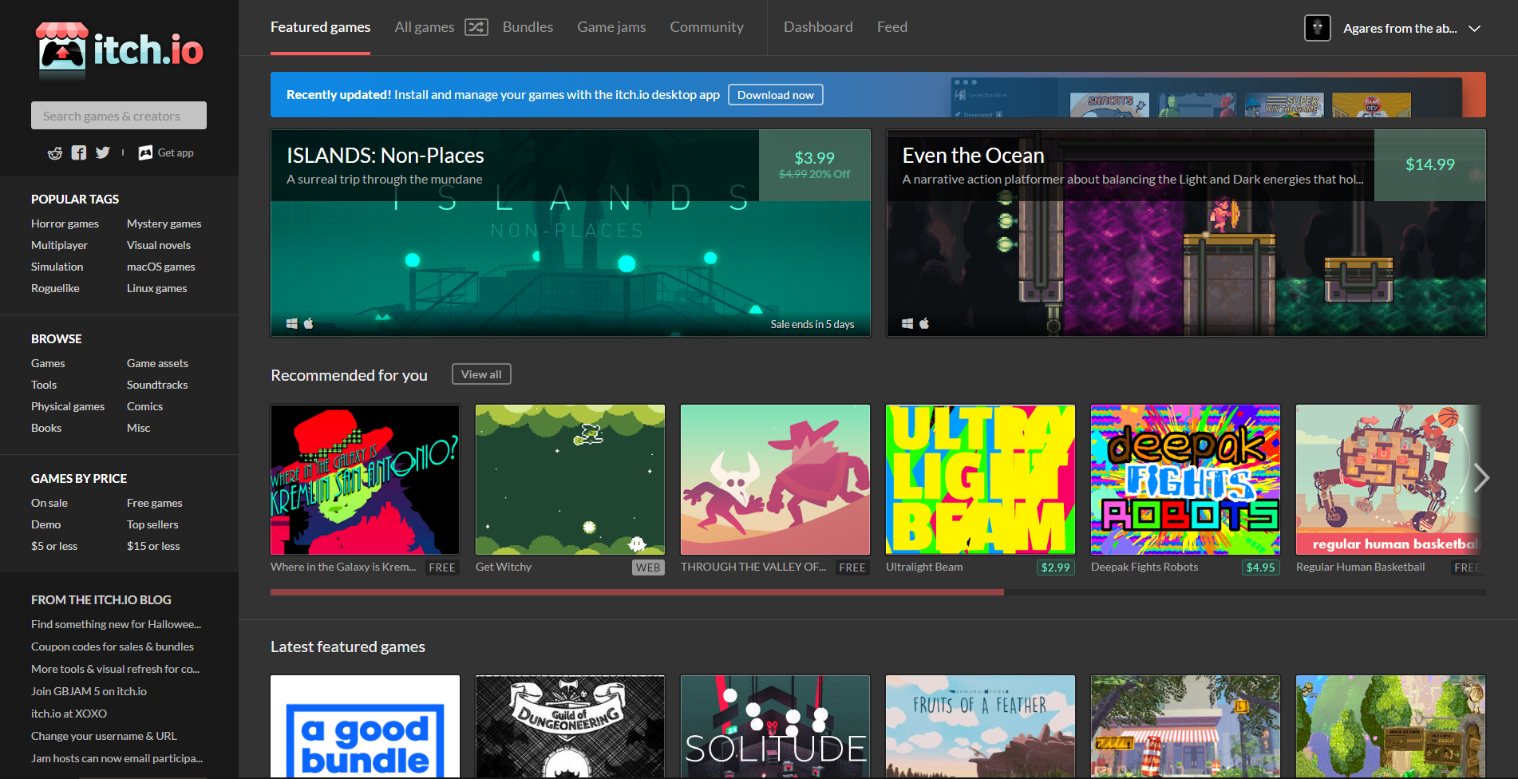This screenshot has height=779, width=1518.
Task: Browse the Horror games tag
Action: pyautogui.click(x=65, y=223)
